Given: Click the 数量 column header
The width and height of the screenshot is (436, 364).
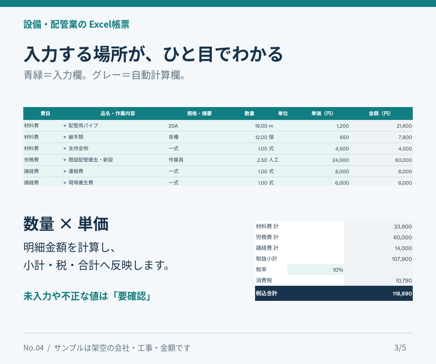Looking at the screenshot, I should click(x=249, y=114).
